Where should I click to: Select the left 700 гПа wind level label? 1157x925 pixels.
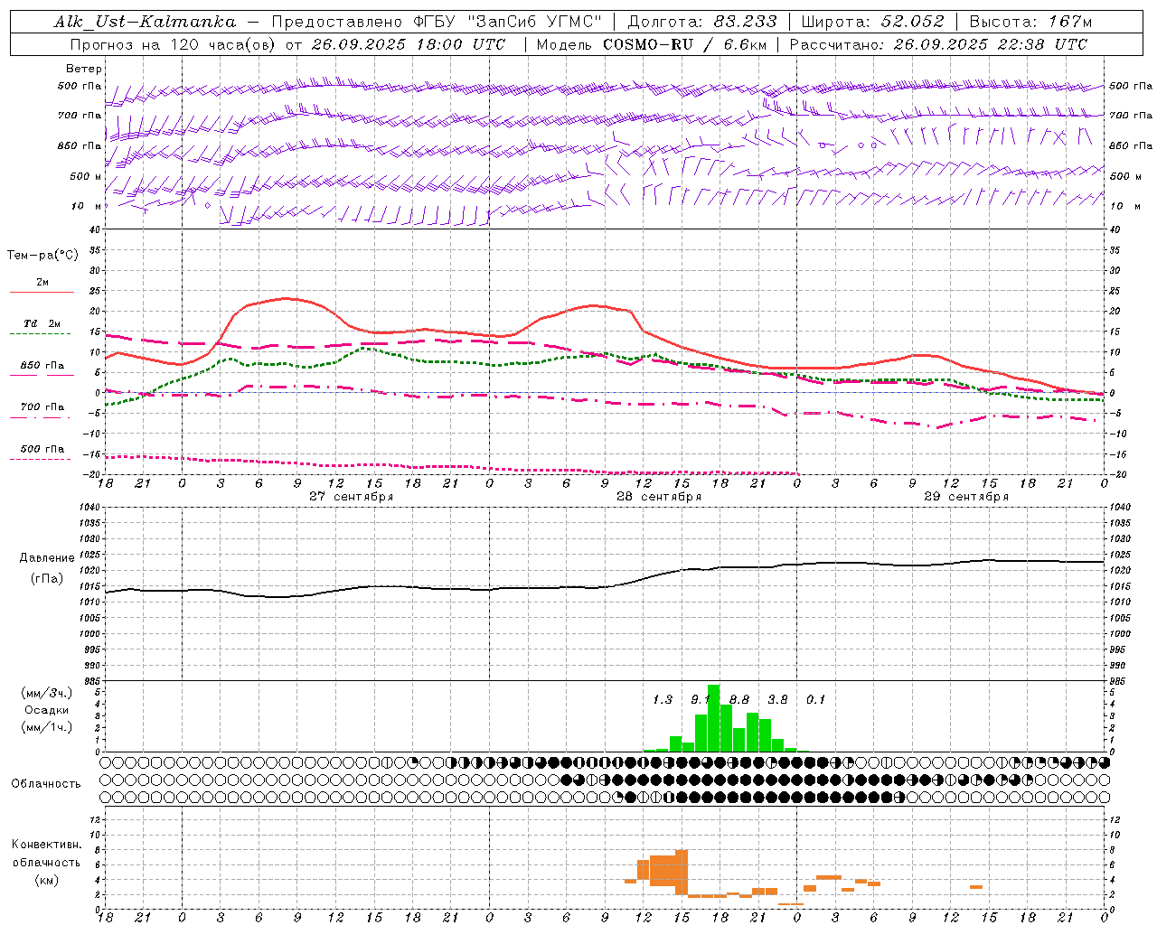coord(80,116)
